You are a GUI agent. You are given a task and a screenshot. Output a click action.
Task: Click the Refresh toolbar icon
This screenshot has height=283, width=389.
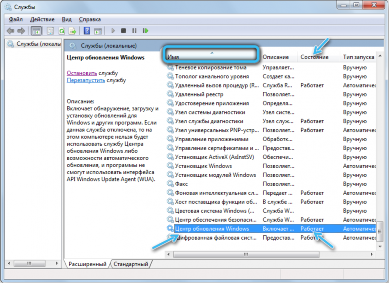(62, 31)
